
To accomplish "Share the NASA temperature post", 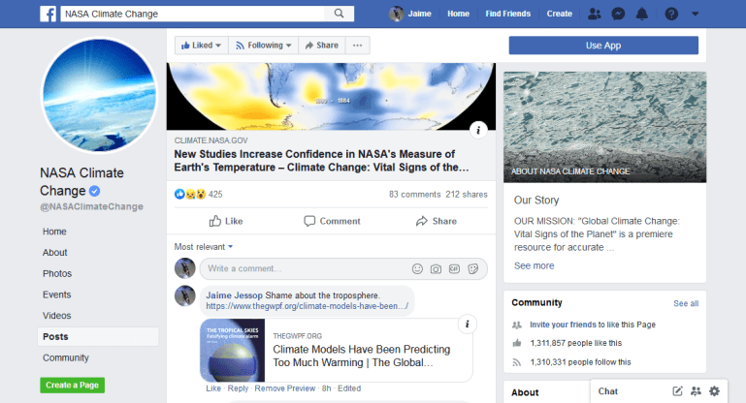I will tap(437, 221).
